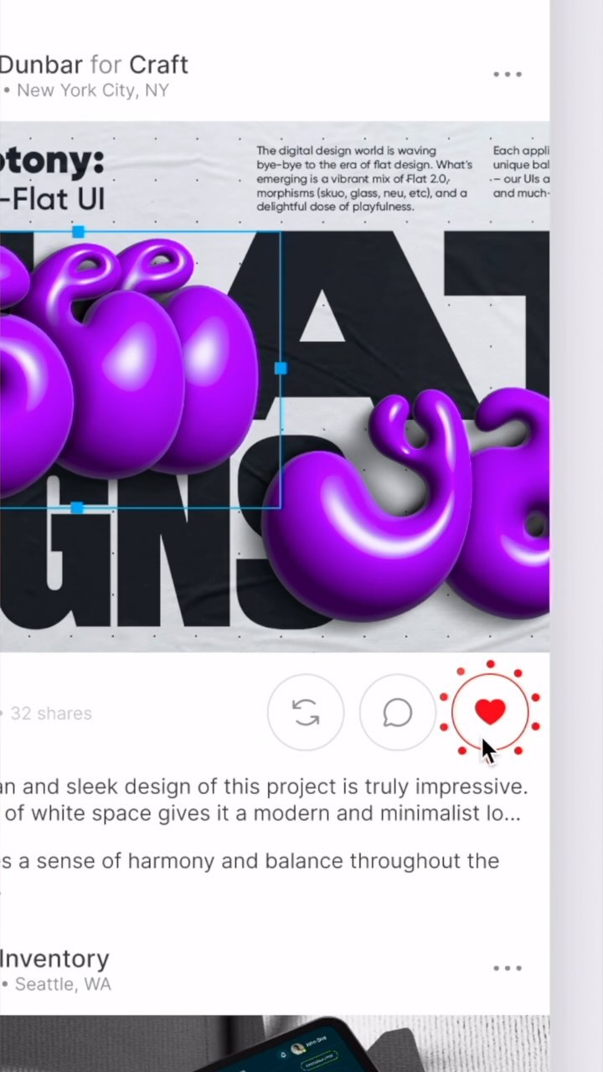Click the right selection handle on artwork
603x1072 pixels.
(281, 368)
